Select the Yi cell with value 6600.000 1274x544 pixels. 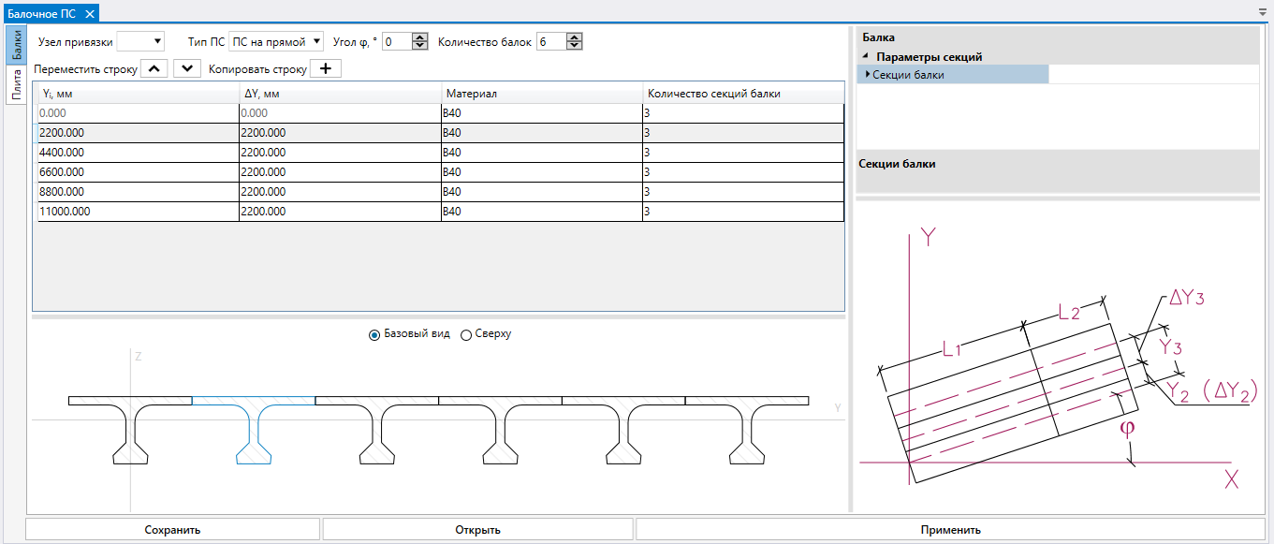(139, 172)
